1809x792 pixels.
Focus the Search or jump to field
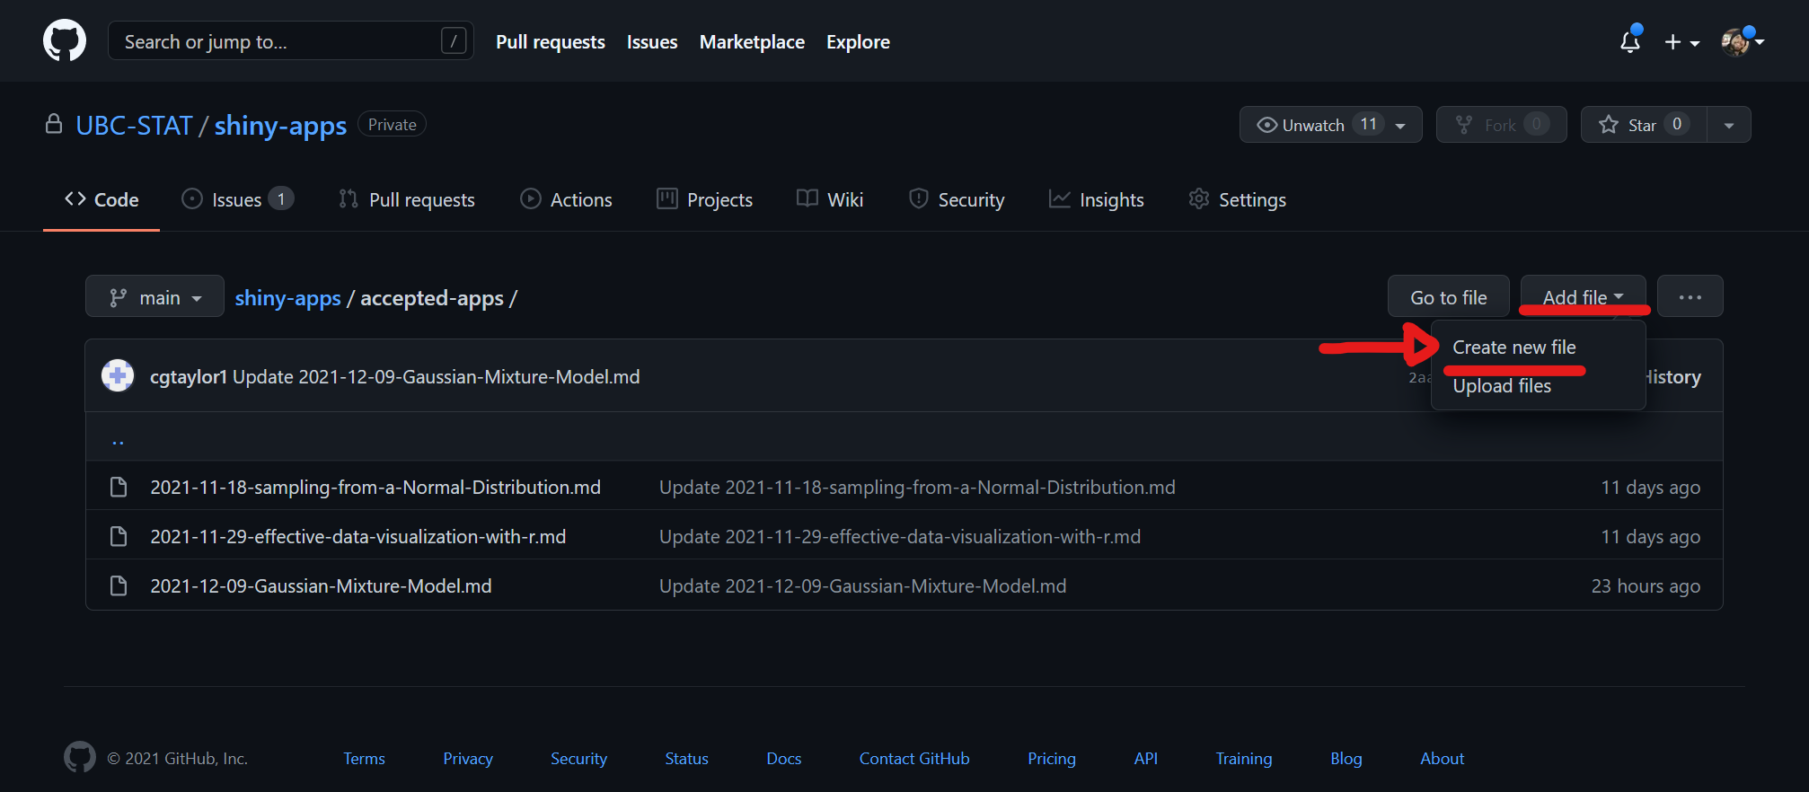290,41
